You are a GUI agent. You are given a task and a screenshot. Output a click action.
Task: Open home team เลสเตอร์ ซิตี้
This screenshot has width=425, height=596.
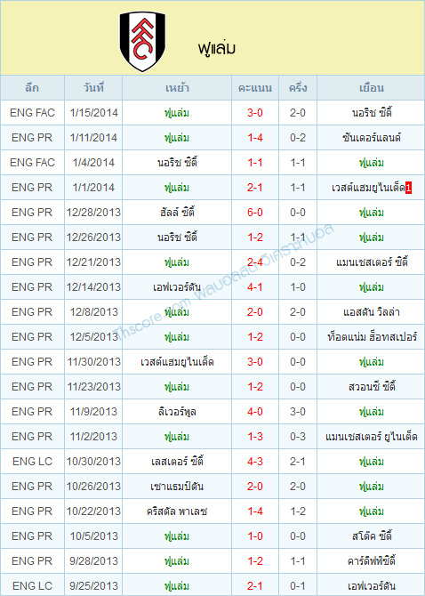pos(177,462)
